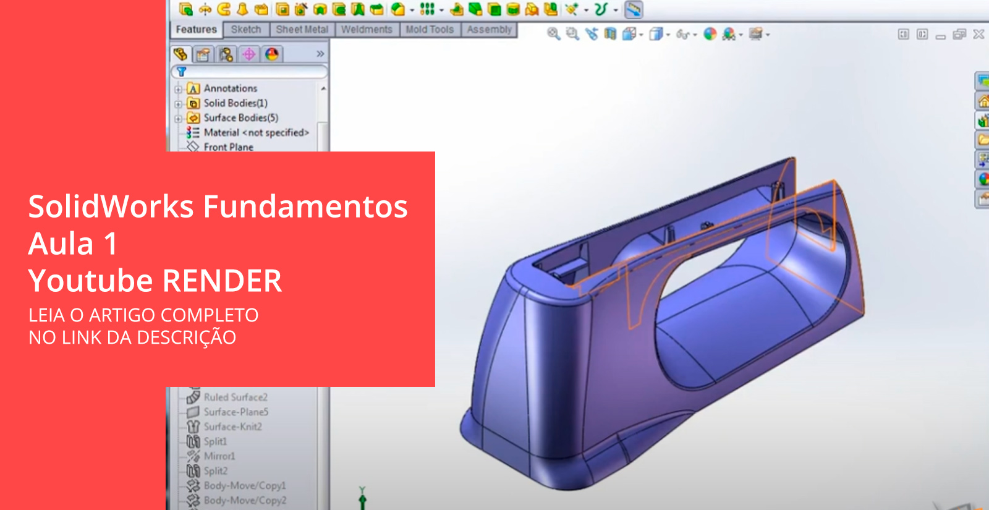This screenshot has width=989, height=510.
Task: Click the Zoom to Fit icon
Action: (554, 34)
